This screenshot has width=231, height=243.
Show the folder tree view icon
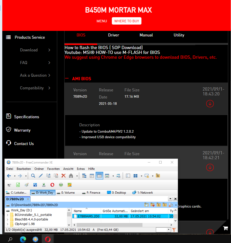[84, 176]
